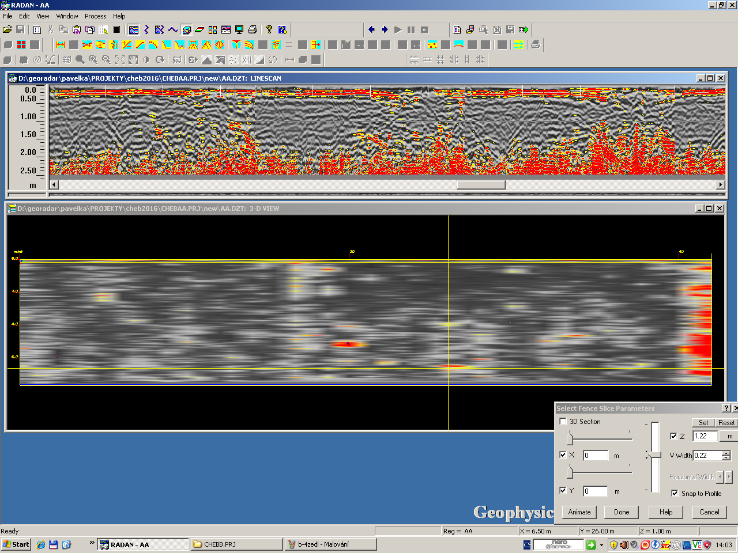Click the blue left arrow icon
The height and width of the screenshot is (553, 738).
tap(371, 29)
